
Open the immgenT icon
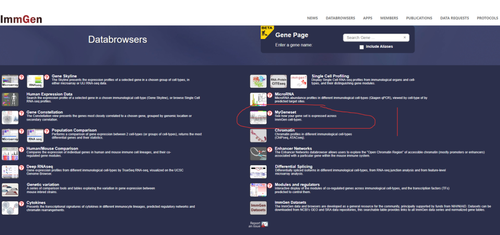(x=299, y=81)
